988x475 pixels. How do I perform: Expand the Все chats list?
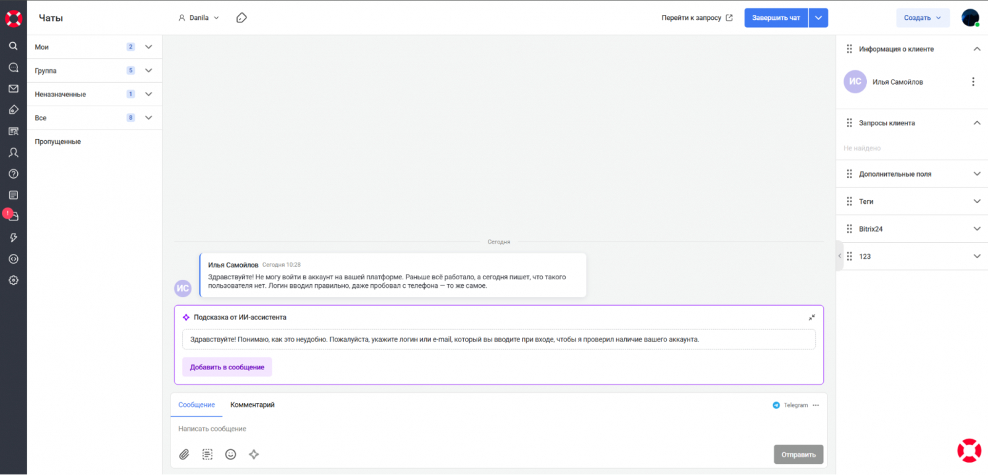[149, 117]
